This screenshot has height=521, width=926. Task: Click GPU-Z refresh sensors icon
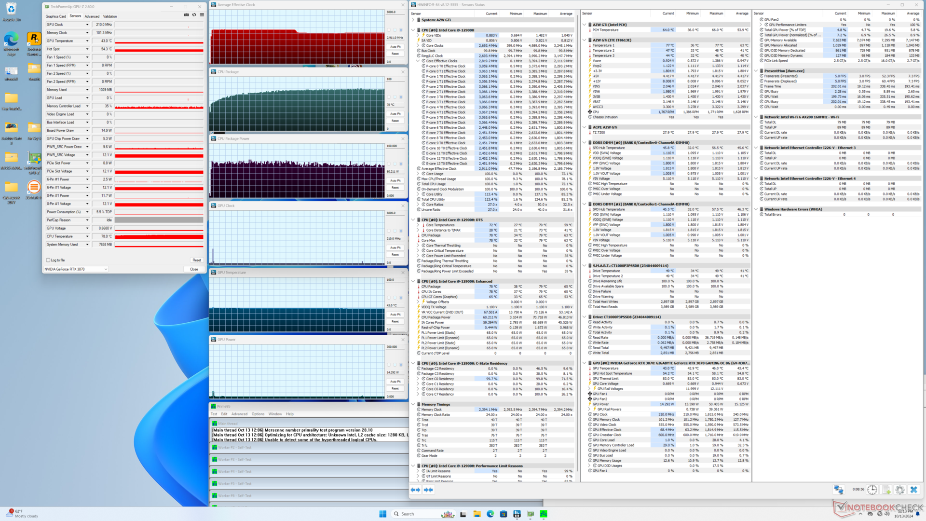click(194, 15)
